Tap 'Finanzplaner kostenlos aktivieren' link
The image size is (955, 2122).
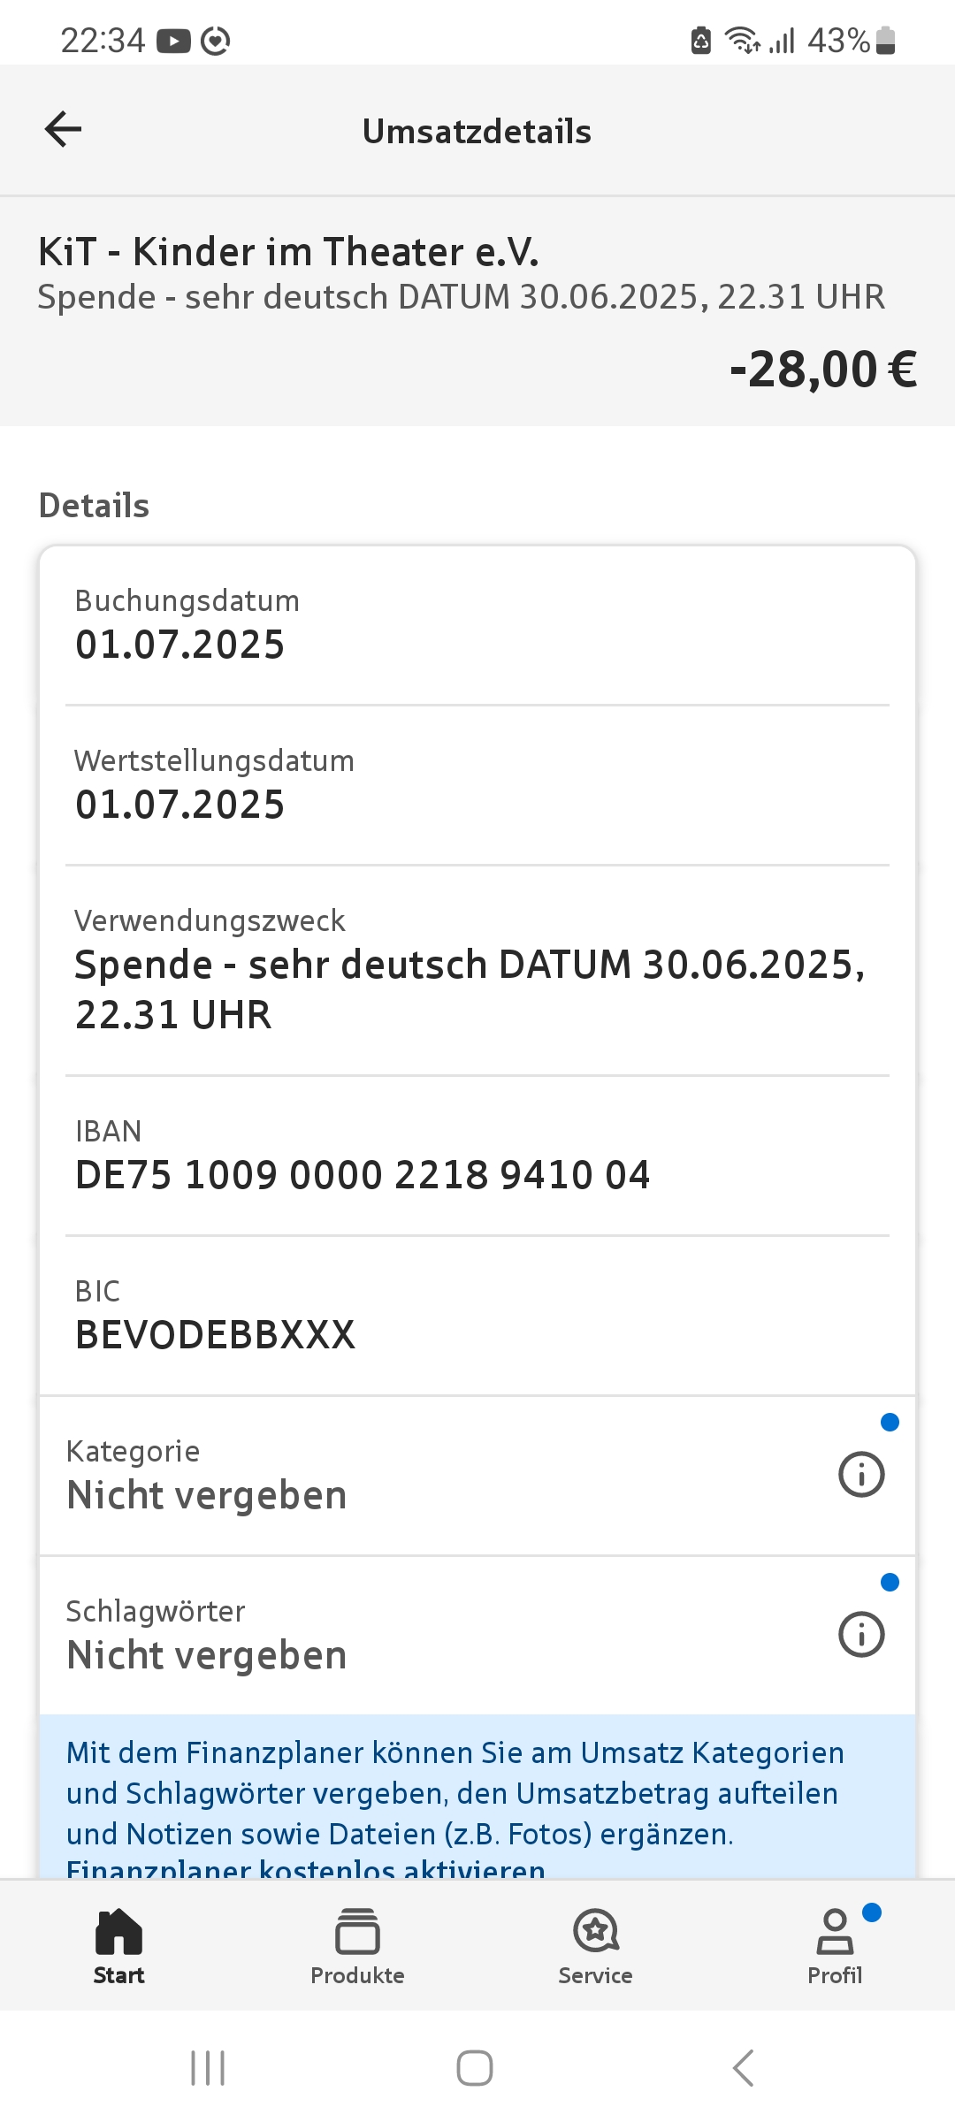[306, 1869]
